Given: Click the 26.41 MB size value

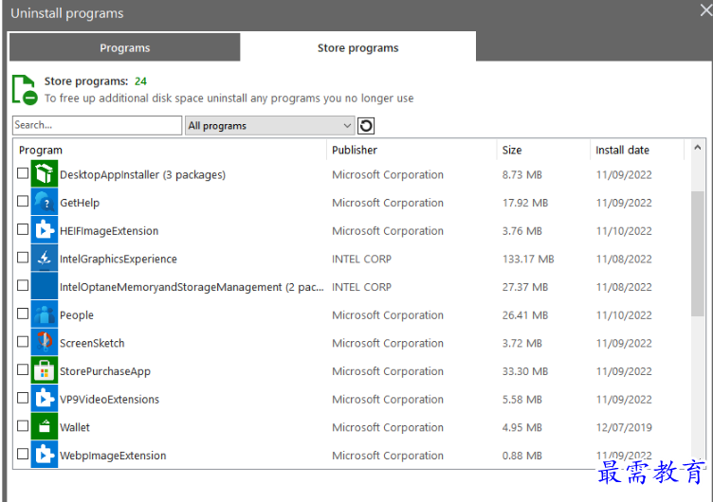Looking at the screenshot, I should click(525, 315).
